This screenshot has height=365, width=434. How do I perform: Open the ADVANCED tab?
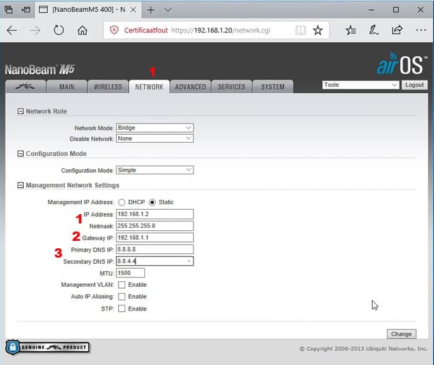[x=190, y=87]
